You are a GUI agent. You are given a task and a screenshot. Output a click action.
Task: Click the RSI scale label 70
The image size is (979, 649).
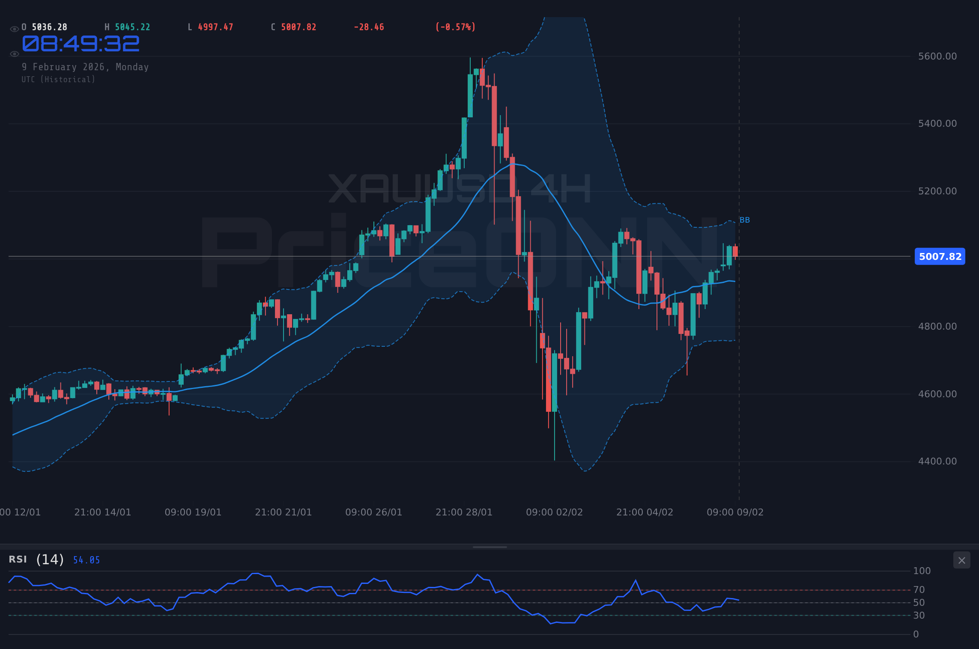click(x=919, y=590)
